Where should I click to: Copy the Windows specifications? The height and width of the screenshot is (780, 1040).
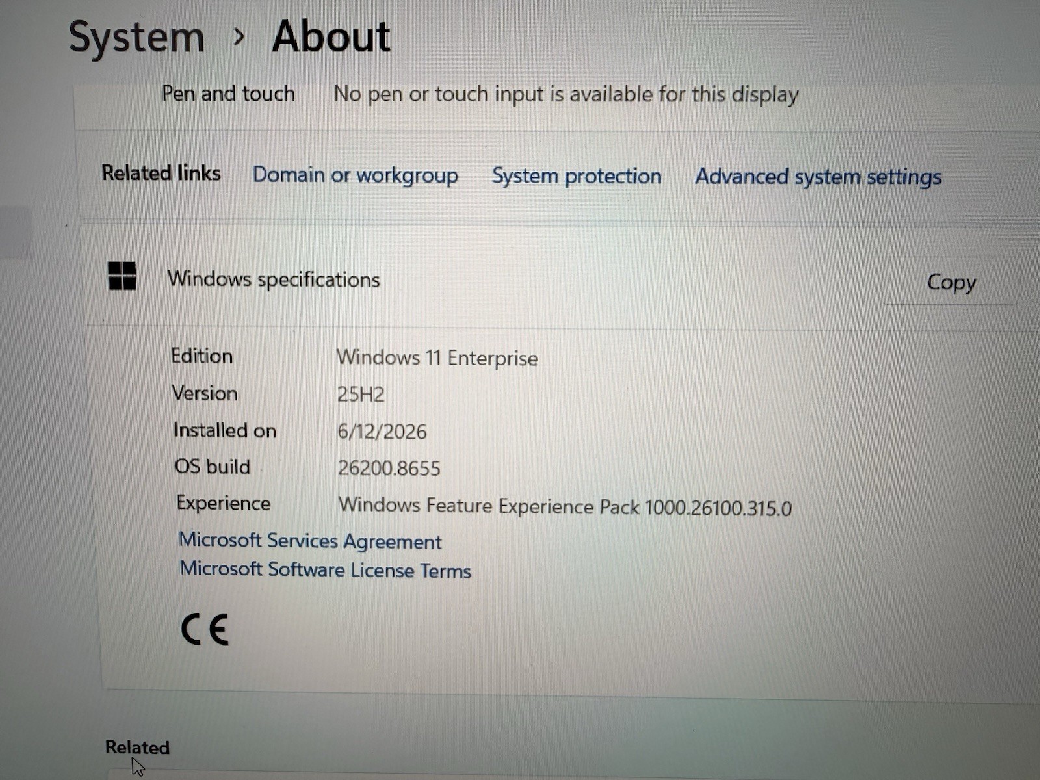951,283
